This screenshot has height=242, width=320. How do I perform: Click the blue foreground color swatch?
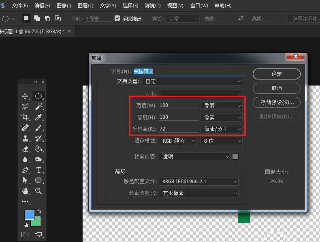29,215
